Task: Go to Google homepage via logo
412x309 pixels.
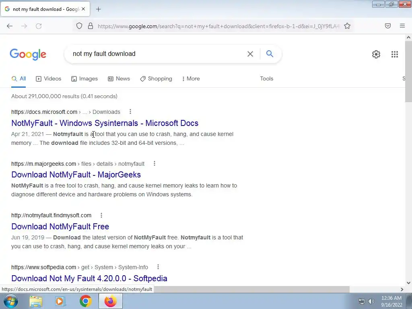Action: [28, 54]
